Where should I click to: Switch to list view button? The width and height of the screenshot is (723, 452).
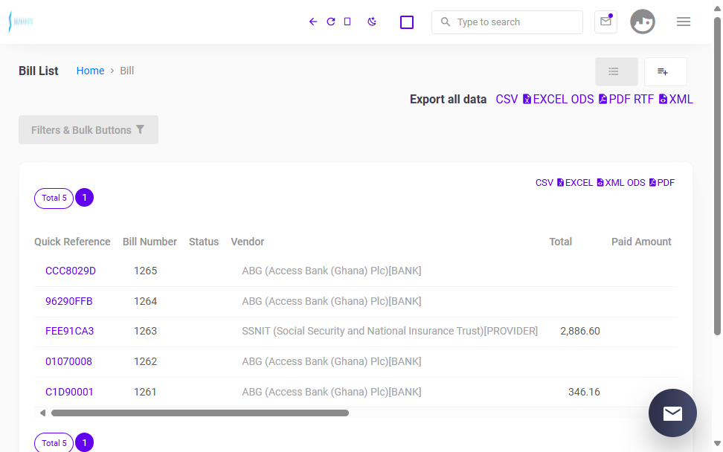[616, 71]
